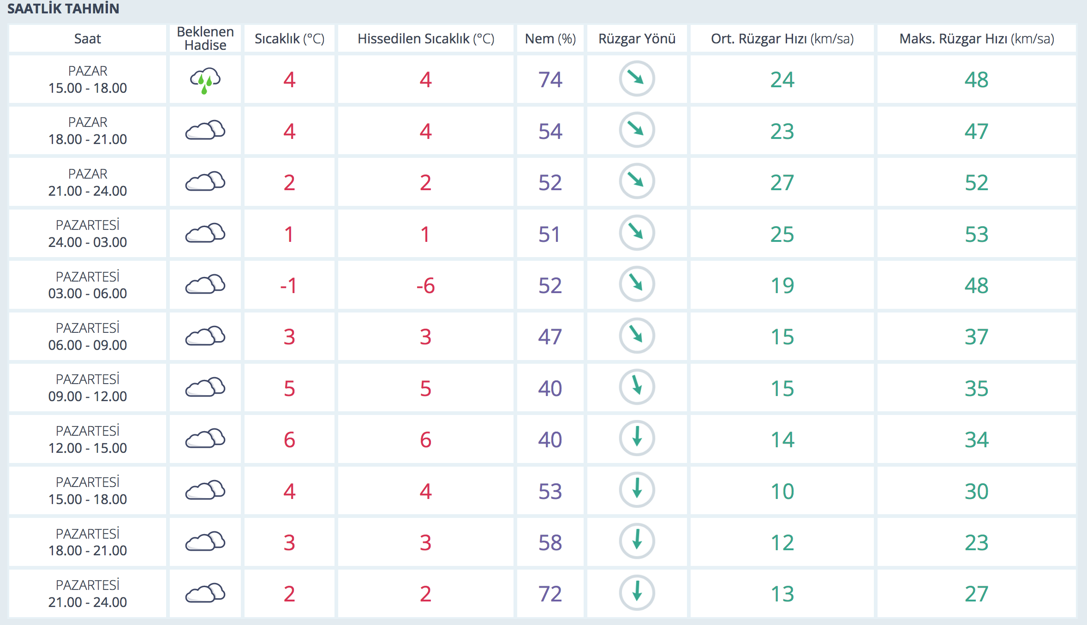
Task: Click the cloud icon for Pazartesi 03.00-06.00
Action: pos(205,285)
